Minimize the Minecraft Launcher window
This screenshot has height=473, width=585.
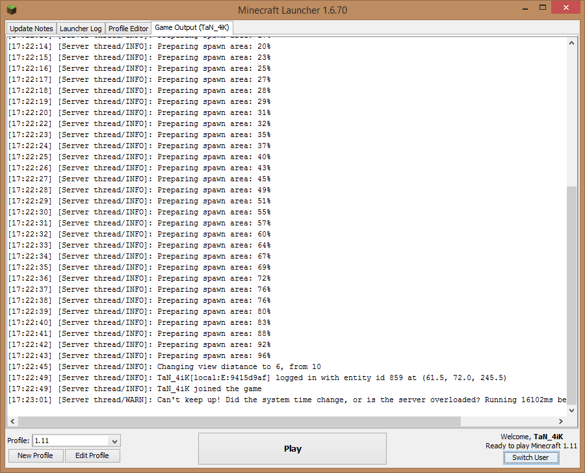pos(525,8)
